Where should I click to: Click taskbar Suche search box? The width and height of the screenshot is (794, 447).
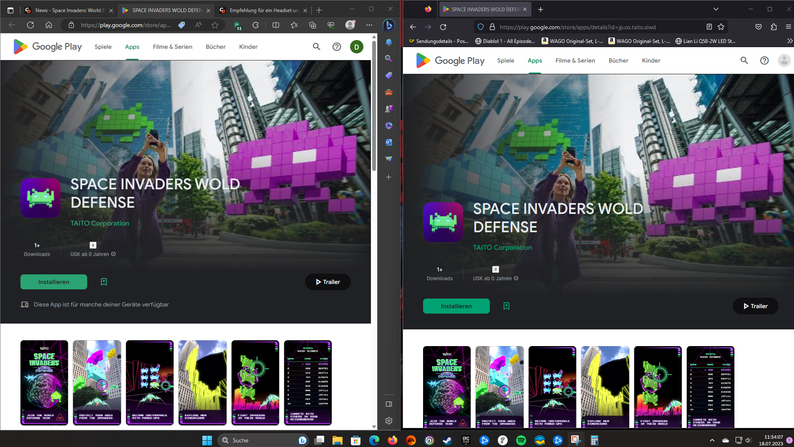coord(263,440)
